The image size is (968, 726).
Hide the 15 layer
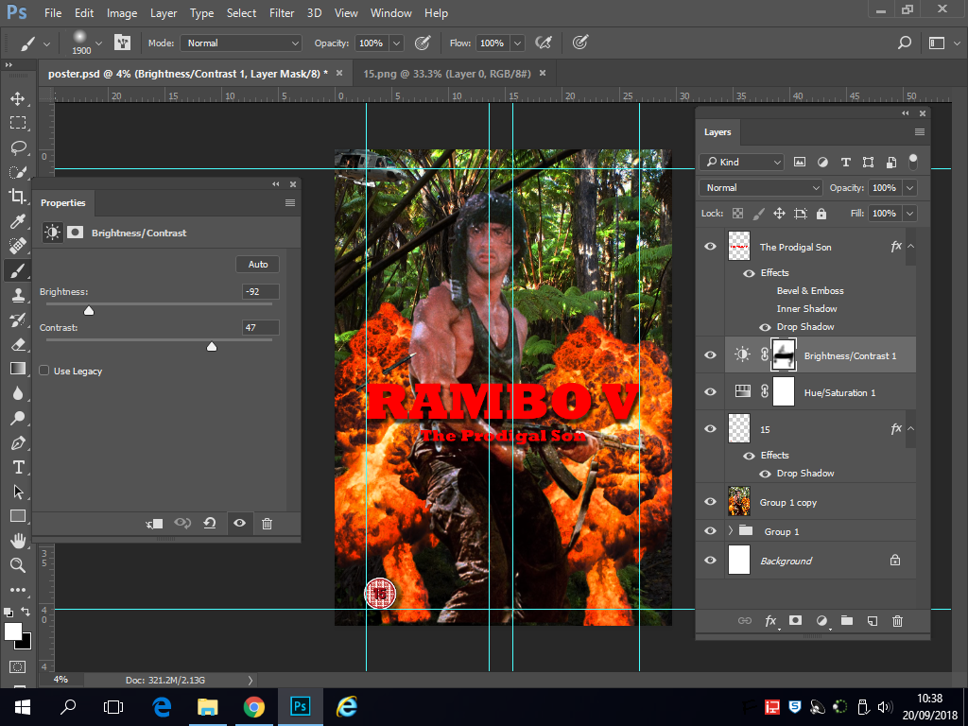tap(711, 428)
